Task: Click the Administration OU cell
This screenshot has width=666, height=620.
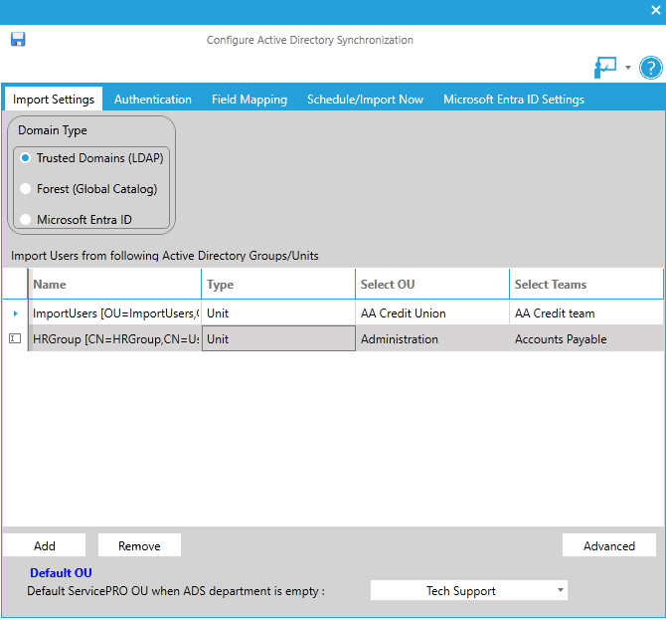Action: [x=432, y=339]
